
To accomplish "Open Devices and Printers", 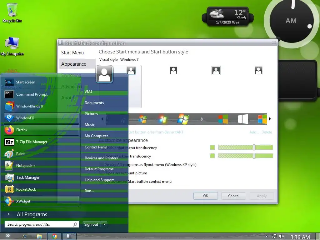I will pos(101,158).
